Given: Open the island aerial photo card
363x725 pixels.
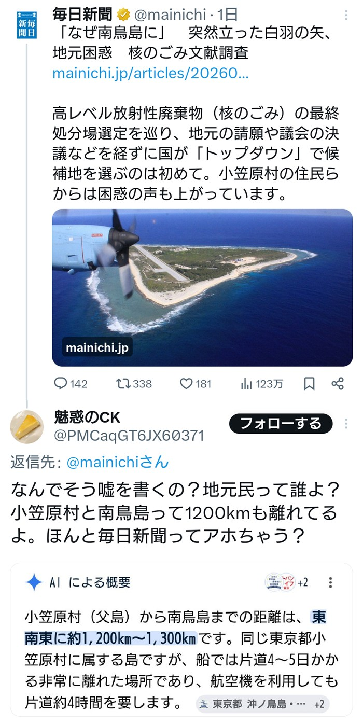Looking at the screenshot, I should tap(202, 287).
